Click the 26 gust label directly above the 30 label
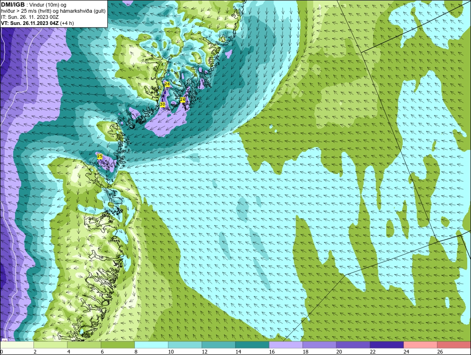 [167, 84]
